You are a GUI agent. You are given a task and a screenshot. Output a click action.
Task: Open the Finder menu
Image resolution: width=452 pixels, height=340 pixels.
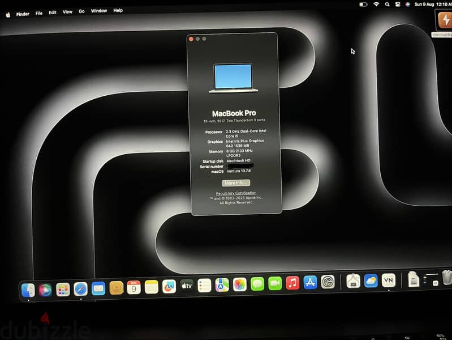tap(23, 14)
